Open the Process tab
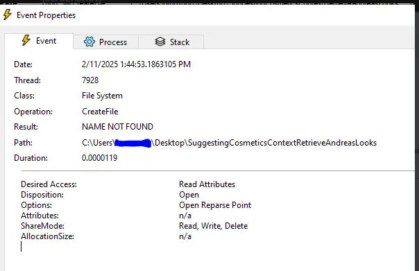This screenshot has height=271, width=419. 105,42
